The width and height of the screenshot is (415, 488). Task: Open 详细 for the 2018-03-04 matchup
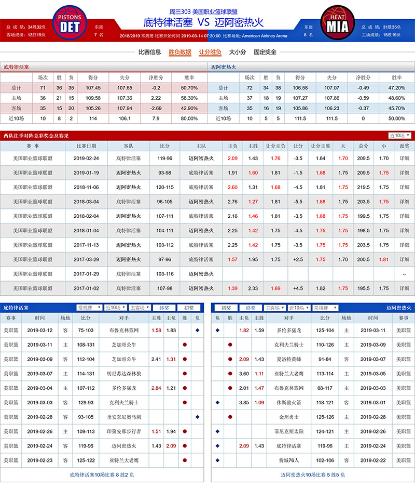coord(405,202)
